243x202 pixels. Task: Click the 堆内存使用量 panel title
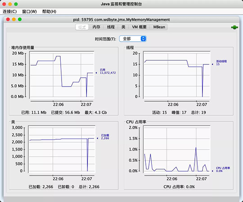(23, 47)
